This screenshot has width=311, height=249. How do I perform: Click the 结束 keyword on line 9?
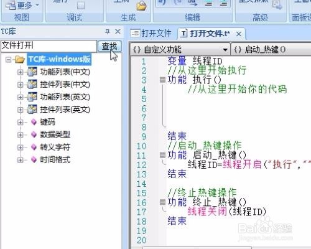tap(177, 136)
